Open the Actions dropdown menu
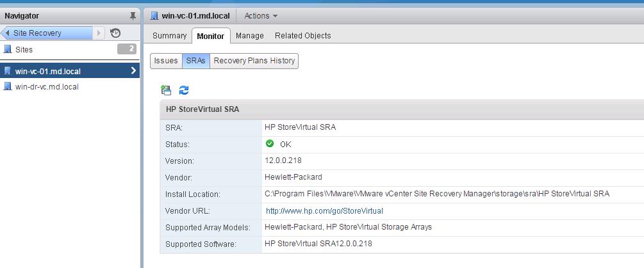644x268 pixels. [261, 16]
